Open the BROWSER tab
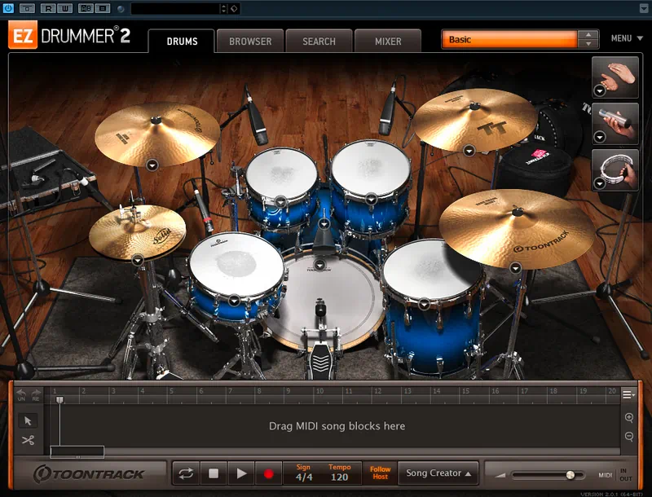The width and height of the screenshot is (652, 497). 250,41
